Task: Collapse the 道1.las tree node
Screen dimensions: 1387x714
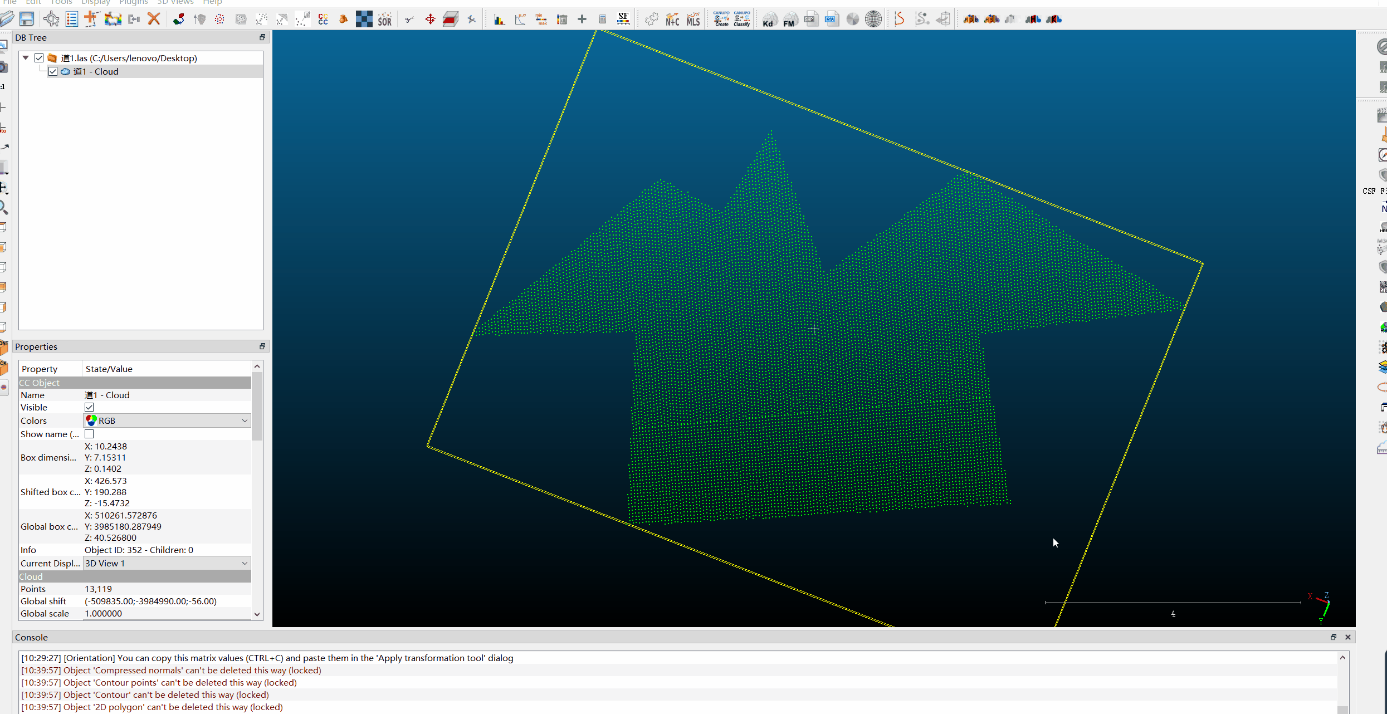Action: pyautogui.click(x=26, y=58)
